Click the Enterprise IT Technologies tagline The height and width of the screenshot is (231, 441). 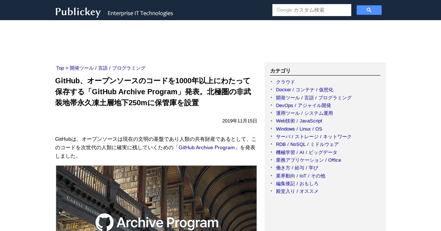[x=140, y=13]
